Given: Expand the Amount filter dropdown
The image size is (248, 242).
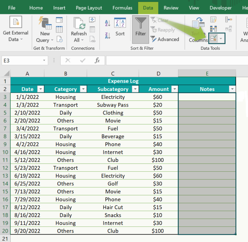Looking at the screenshot, I should coord(174,89).
